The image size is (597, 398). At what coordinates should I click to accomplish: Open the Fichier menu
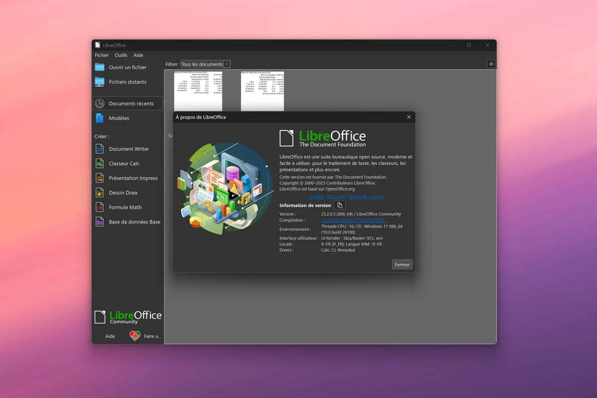101,55
